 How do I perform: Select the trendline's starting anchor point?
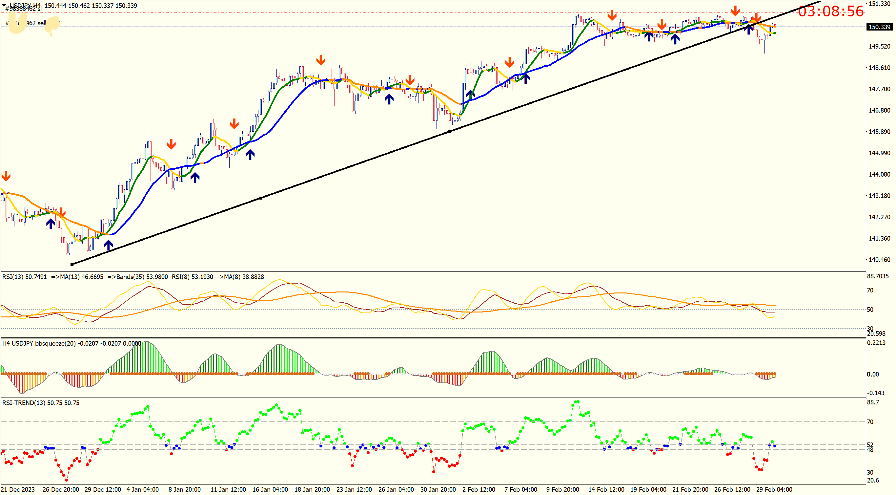[x=72, y=264]
